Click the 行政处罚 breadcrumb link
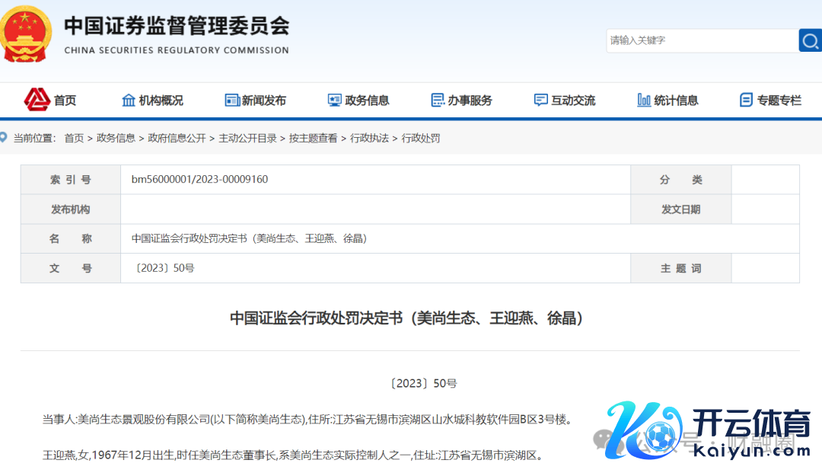 coord(421,138)
